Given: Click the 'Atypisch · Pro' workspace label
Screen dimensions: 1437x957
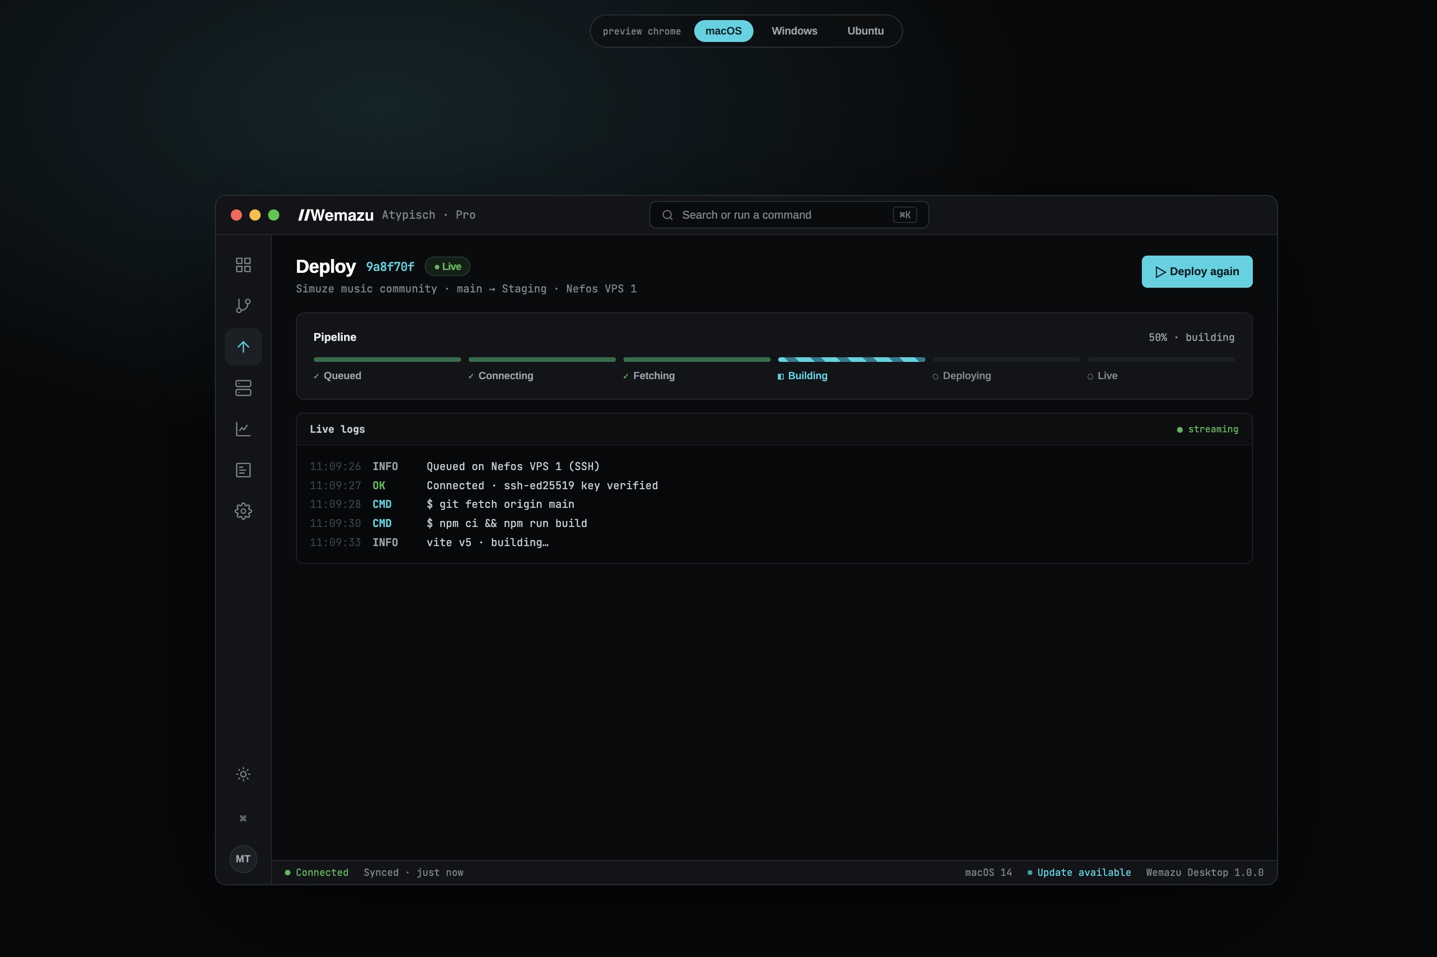Looking at the screenshot, I should click(x=428, y=215).
